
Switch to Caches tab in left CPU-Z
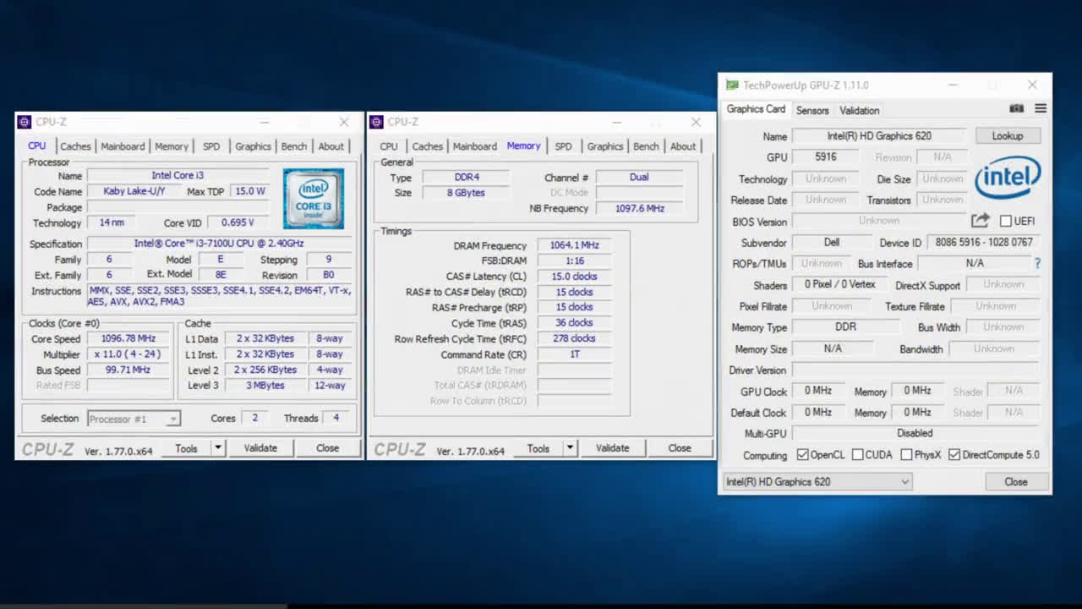(x=75, y=146)
